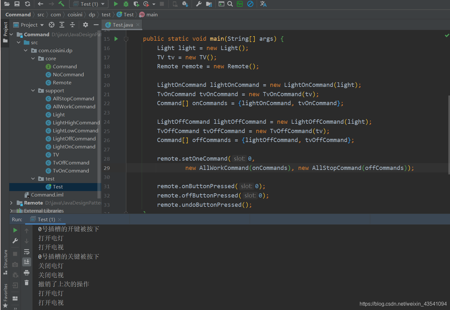Toggle soft-wrap in the run console

27,252
